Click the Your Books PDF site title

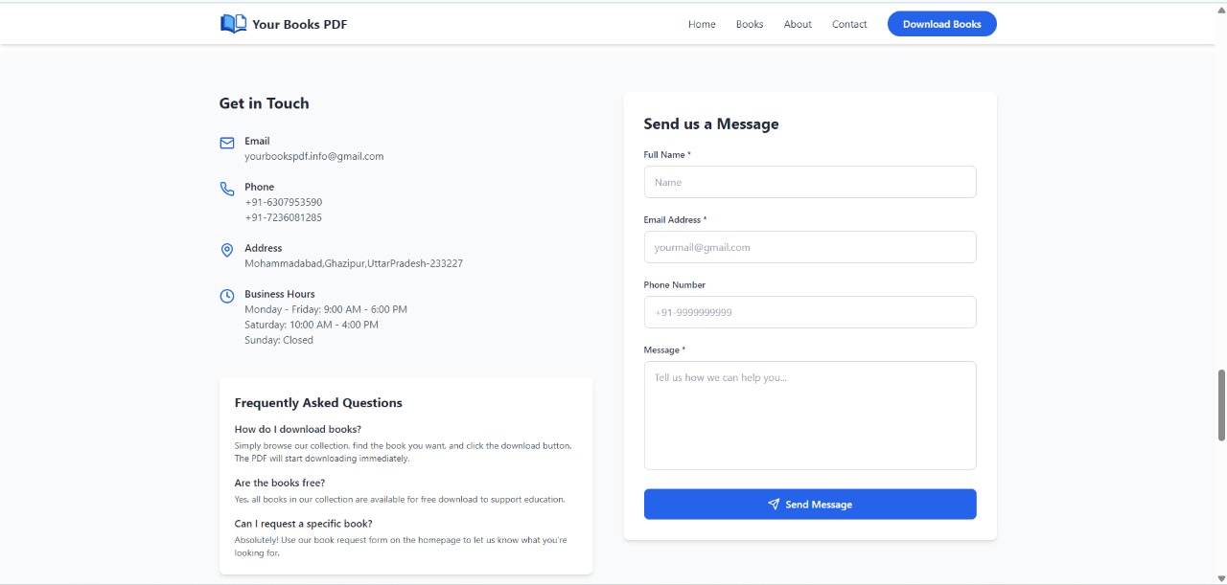[x=299, y=24]
